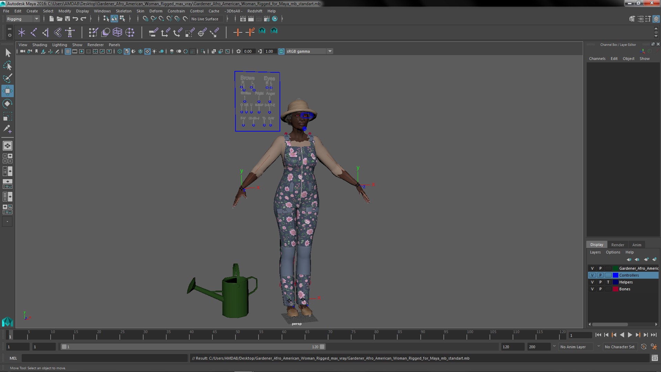Click the animation end field showing 200
Viewport: 661px width, 372px height.
539,347
